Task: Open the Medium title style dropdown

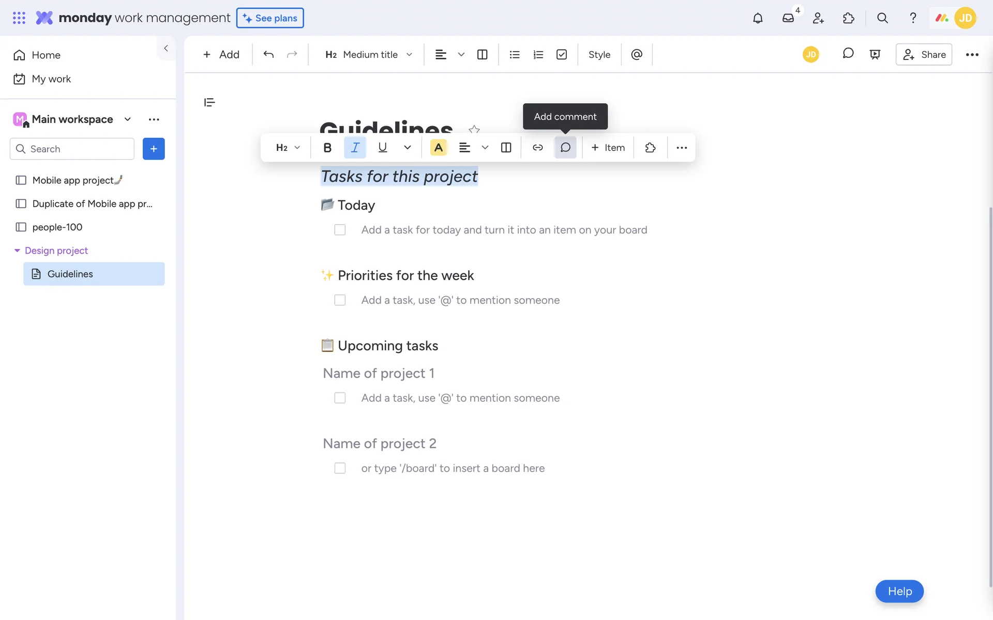Action: pos(369,55)
